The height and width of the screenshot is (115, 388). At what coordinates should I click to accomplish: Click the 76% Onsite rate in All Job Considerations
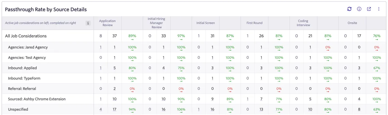tap(377, 36)
